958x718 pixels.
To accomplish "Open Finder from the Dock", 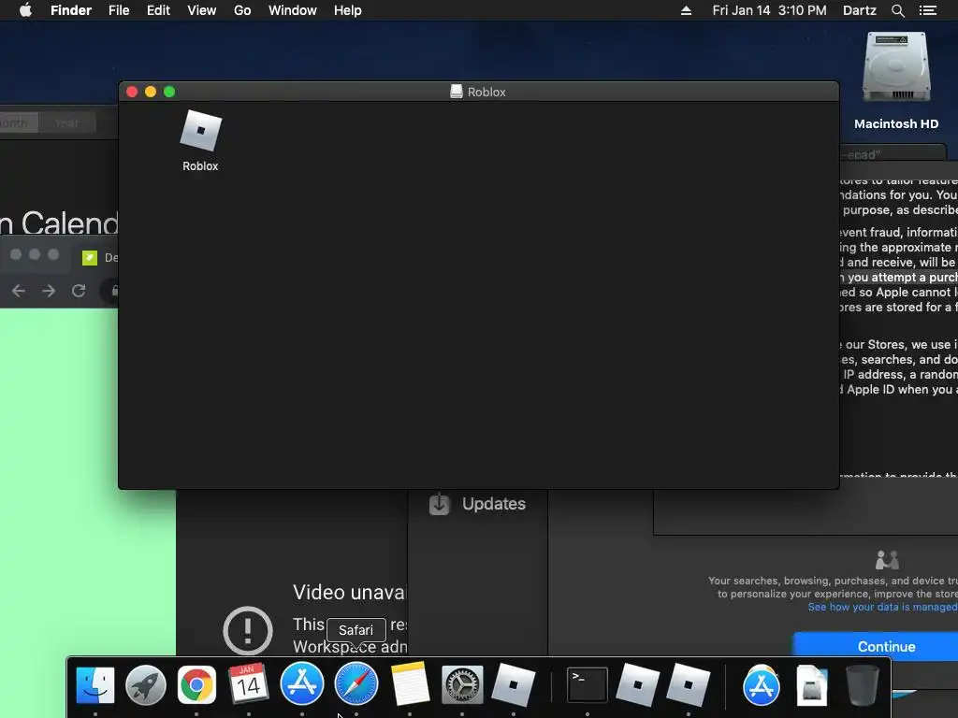I will (95, 684).
